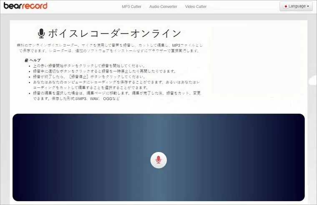Click the bearrecord logo
The height and width of the screenshot is (205, 317).
pos(25,6)
